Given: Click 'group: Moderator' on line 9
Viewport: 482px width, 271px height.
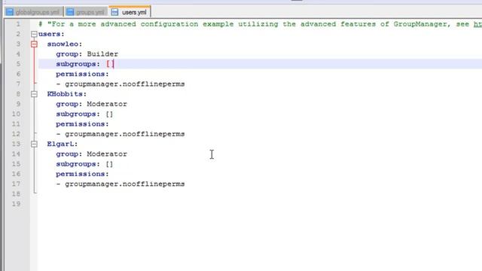Looking at the screenshot, I should pyautogui.click(x=91, y=104).
